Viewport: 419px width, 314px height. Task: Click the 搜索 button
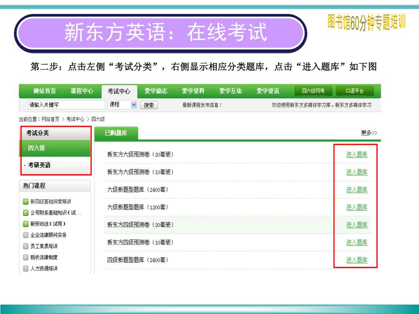pos(149,105)
